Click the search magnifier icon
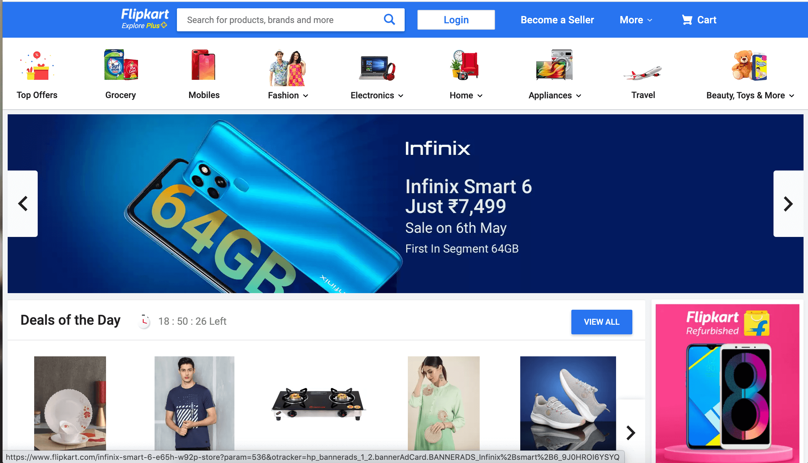Screen dimensions: 808x463 click(389, 20)
